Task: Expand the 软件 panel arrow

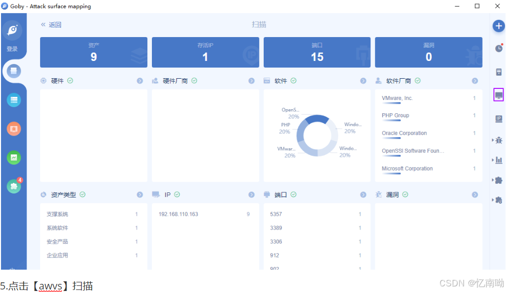Action: (363, 81)
